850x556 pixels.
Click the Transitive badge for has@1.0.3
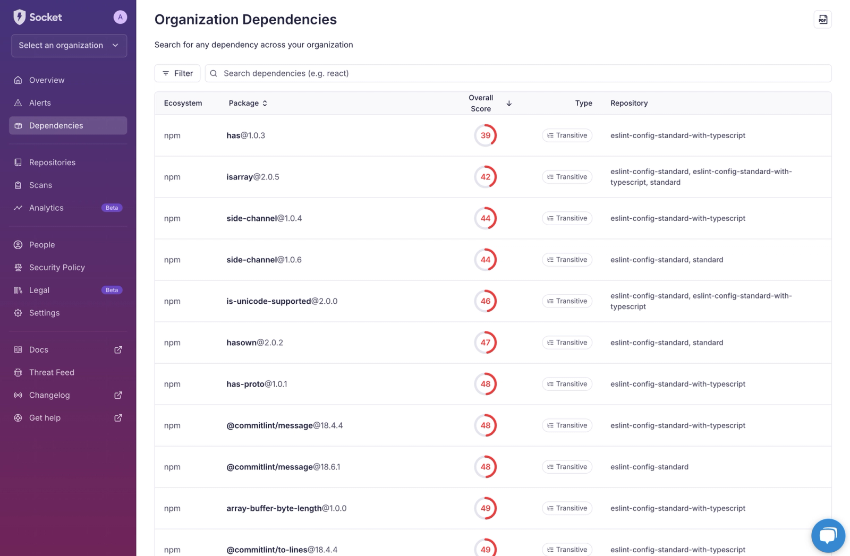(x=567, y=135)
